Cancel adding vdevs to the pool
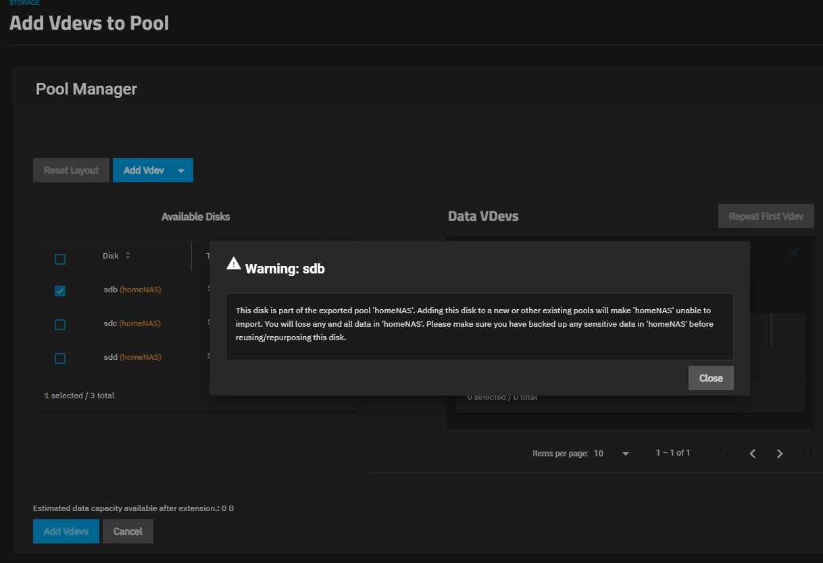Screen dimensions: 823x563 pyautogui.click(x=128, y=531)
